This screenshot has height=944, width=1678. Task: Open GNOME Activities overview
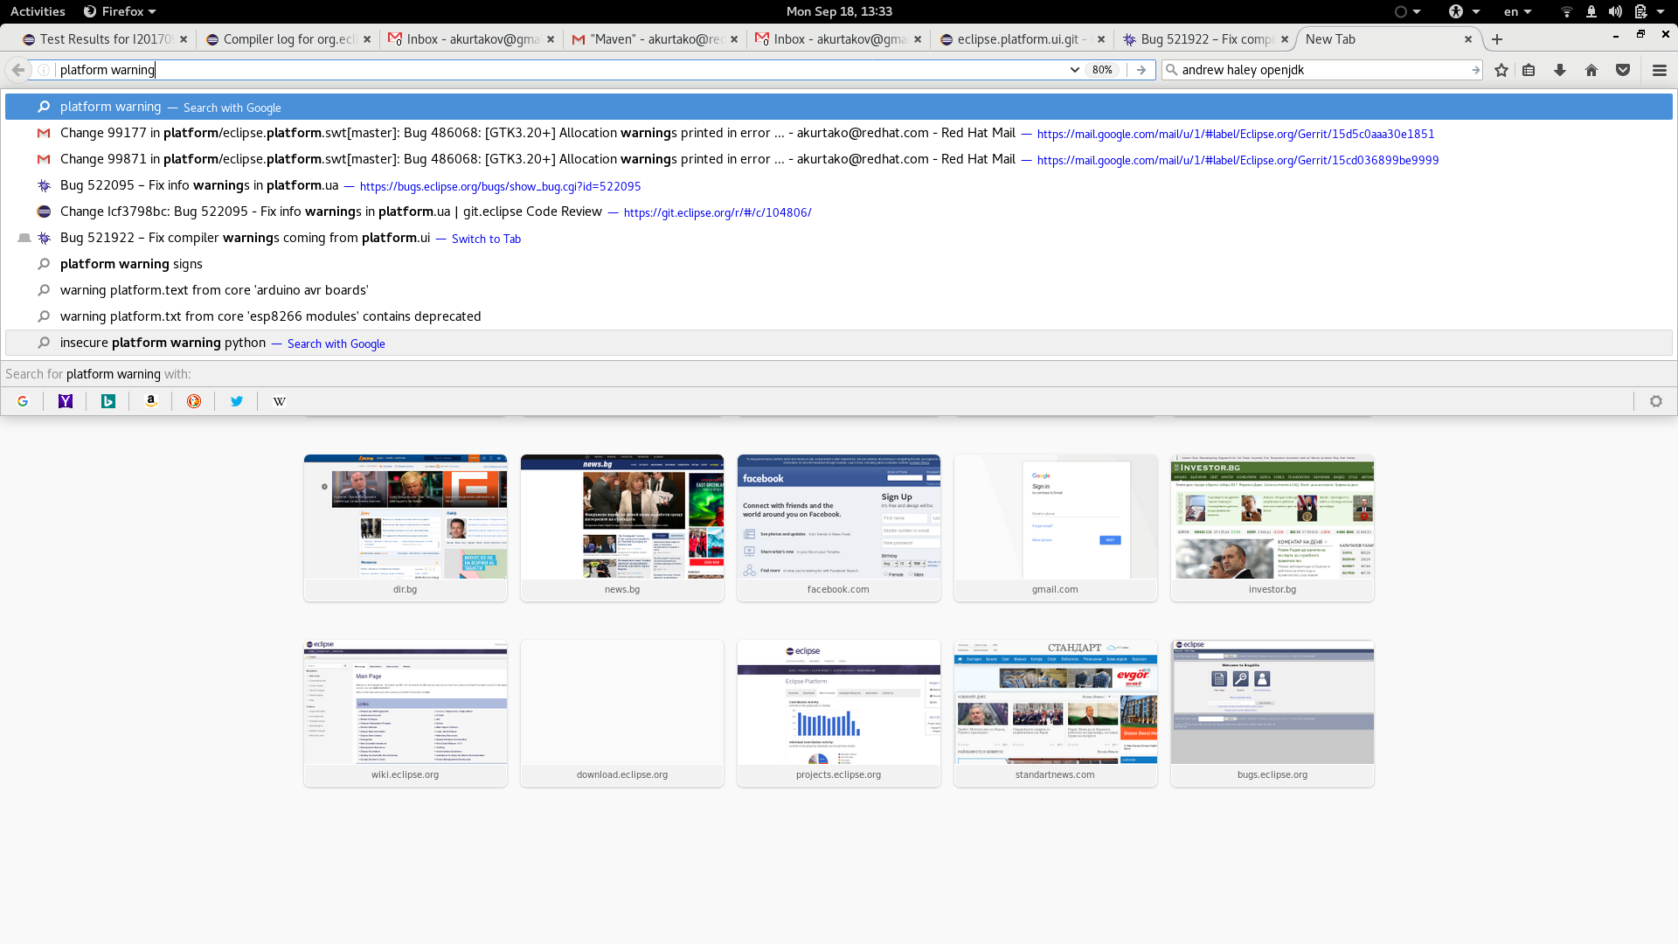(x=38, y=11)
